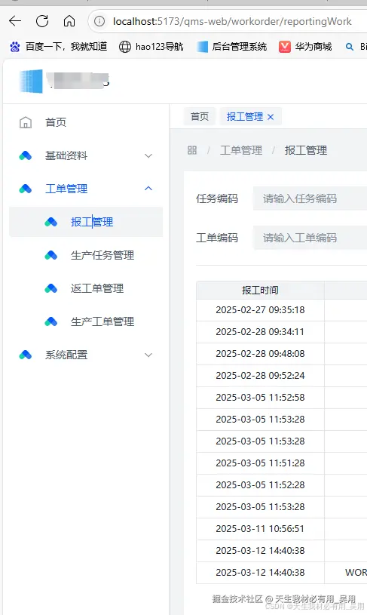Image resolution: width=367 pixels, height=615 pixels.
Task: Select row 2025-02-27 09:35:18
Action: (x=282, y=310)
